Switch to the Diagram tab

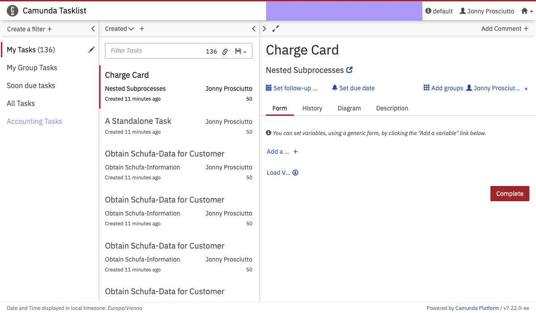pyautogui.click(x=349, y=108)
